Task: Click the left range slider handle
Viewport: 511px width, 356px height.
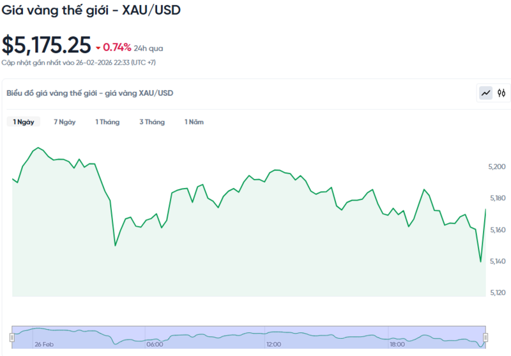Action: click(12, 337)
